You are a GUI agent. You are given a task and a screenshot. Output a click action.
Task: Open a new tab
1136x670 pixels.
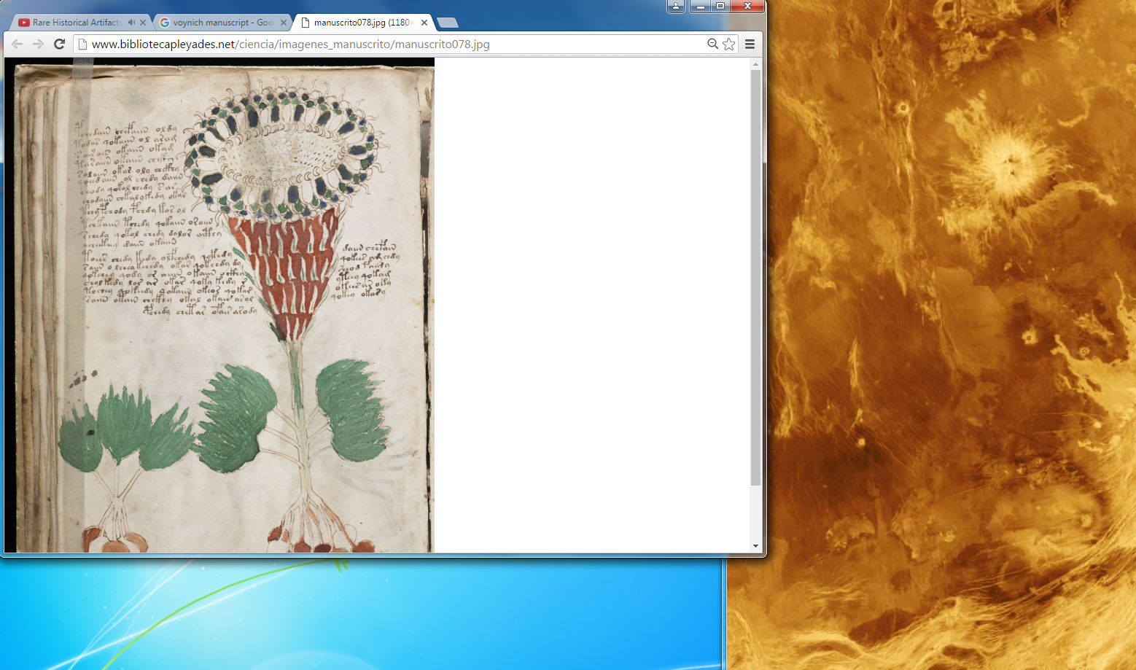pos(447,23)
